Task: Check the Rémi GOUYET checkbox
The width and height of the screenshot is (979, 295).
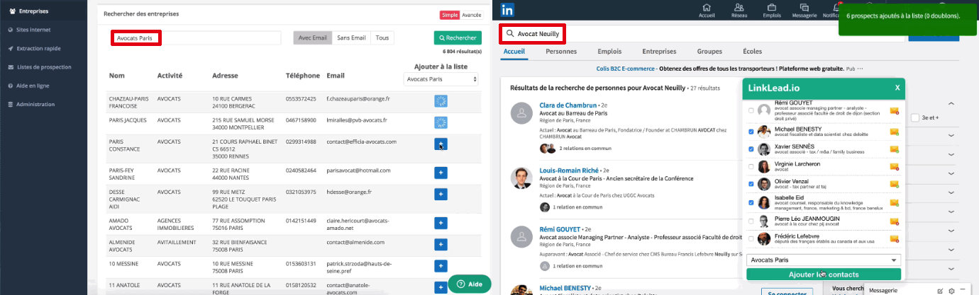Action: coord(751,110)
